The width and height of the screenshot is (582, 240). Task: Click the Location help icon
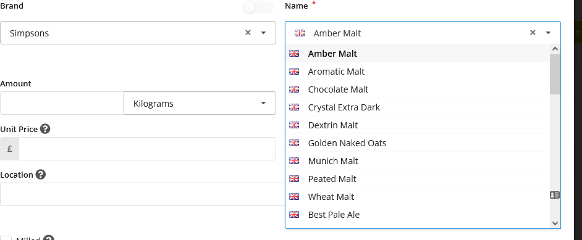[41, 175]
